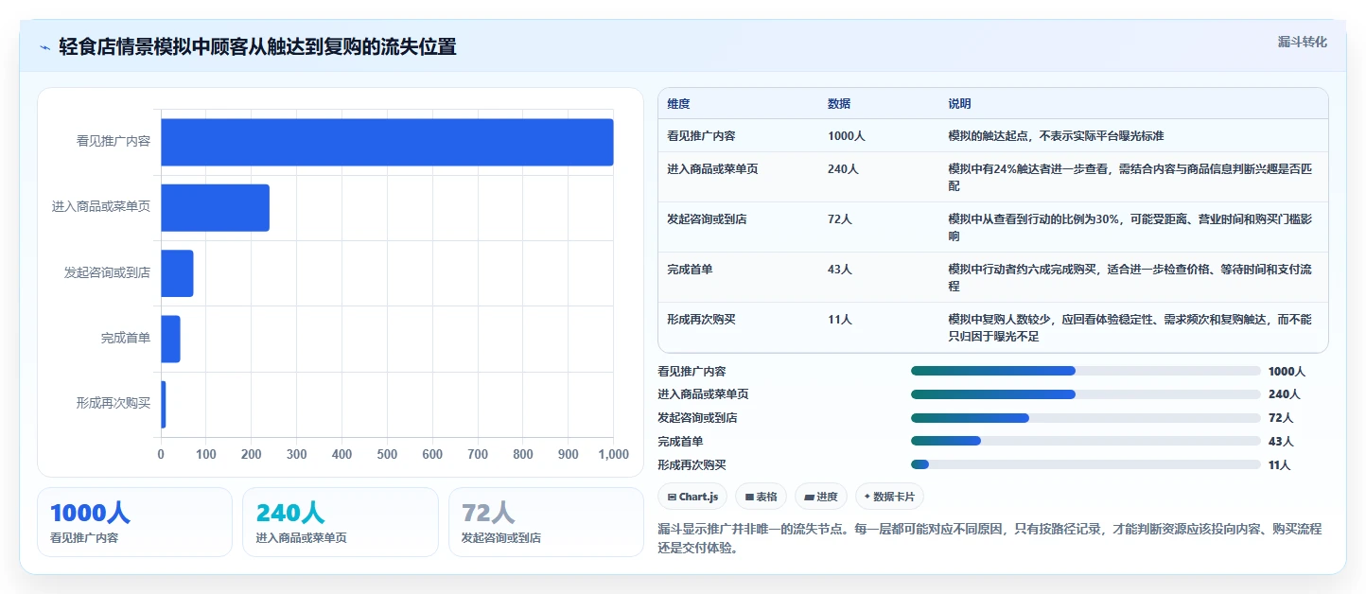Open the 240人 进入商品或菜单页 data card
This screenshot has height=594, width=1366.
[x=341, y=522]
